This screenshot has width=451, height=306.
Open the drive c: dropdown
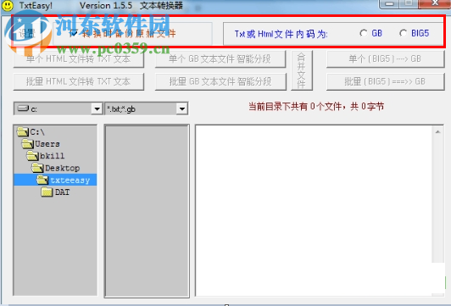[x=97, y=108]
